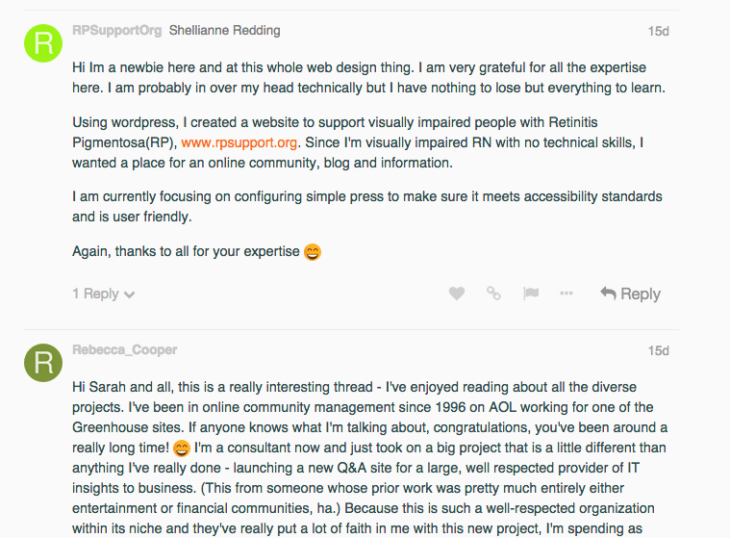Copy post link via chain icon
Screen dimensions: 730x538
(493, 293)
